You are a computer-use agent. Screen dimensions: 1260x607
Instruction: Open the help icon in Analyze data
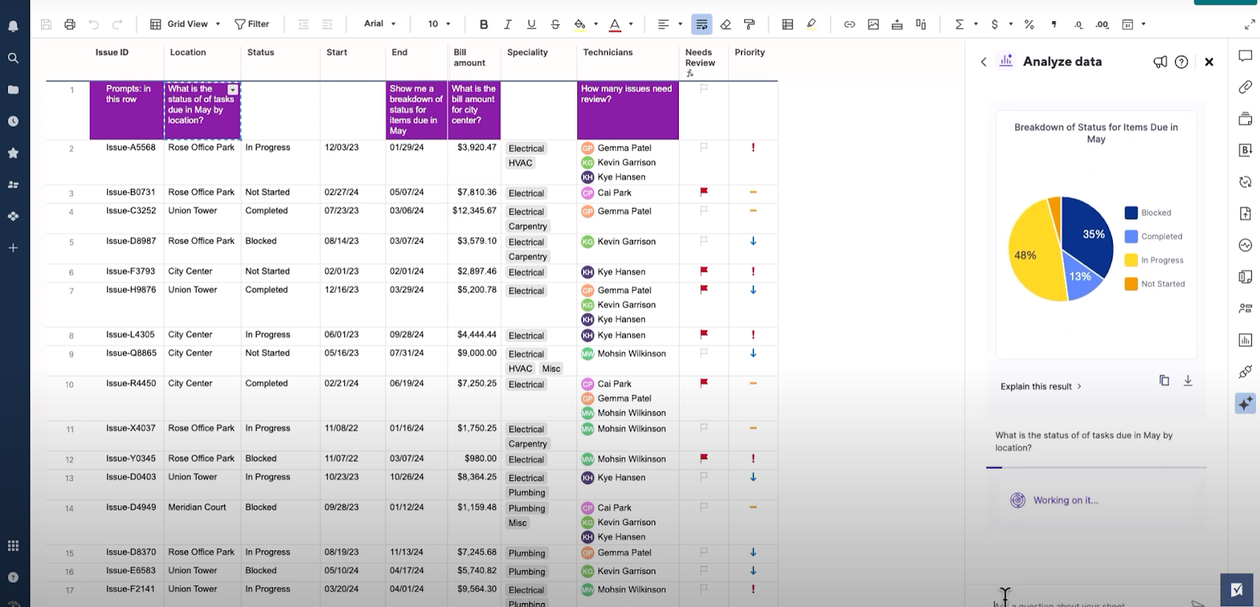(x=1181, y=62)
